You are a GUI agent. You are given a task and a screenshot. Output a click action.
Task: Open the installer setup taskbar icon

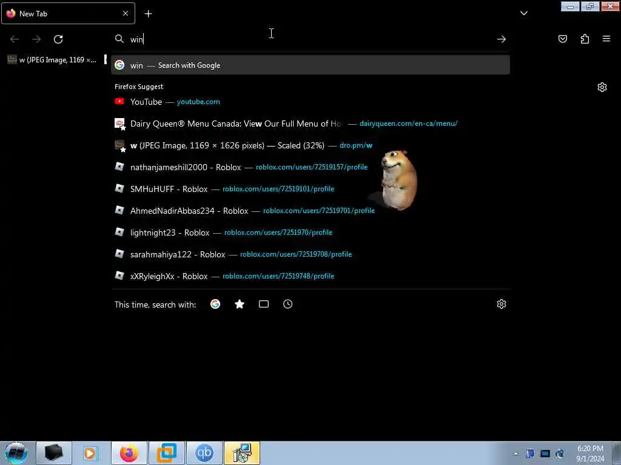coord(241,453)
